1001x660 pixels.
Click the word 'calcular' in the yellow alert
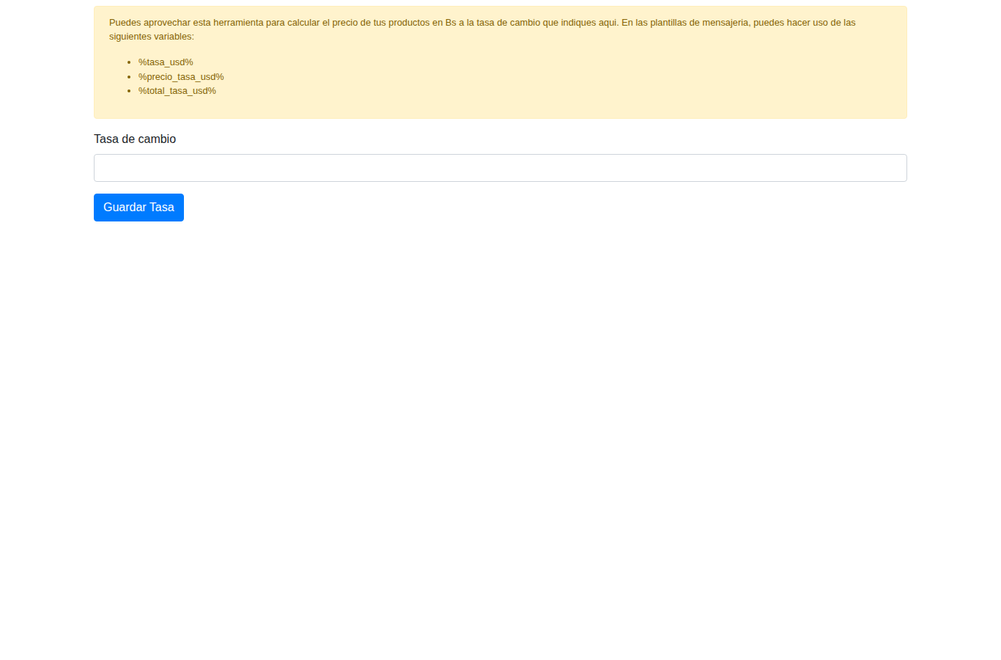tap(303, 23)
